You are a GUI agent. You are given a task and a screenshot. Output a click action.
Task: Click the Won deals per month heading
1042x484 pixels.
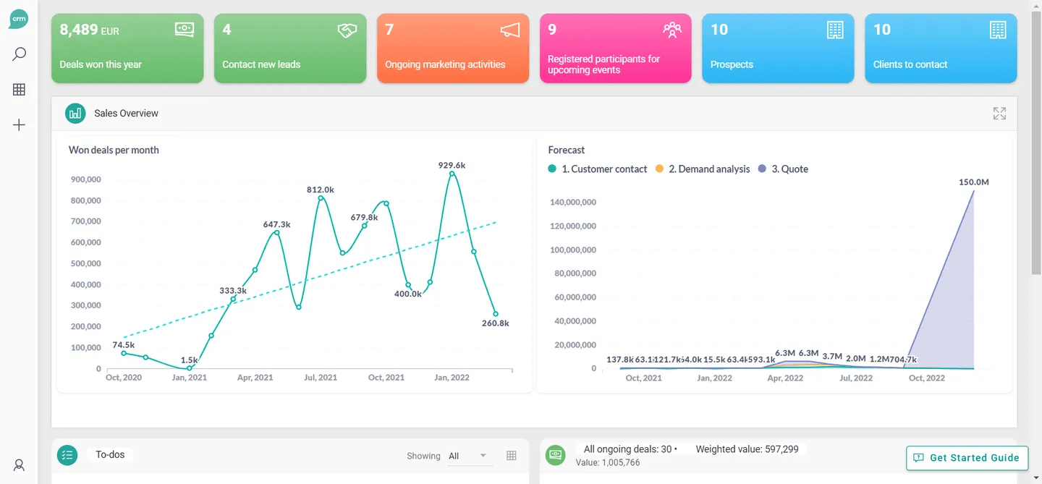point(114,150)
